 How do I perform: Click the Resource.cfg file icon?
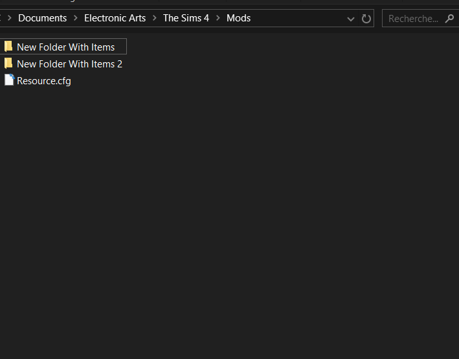click(9, 80)
